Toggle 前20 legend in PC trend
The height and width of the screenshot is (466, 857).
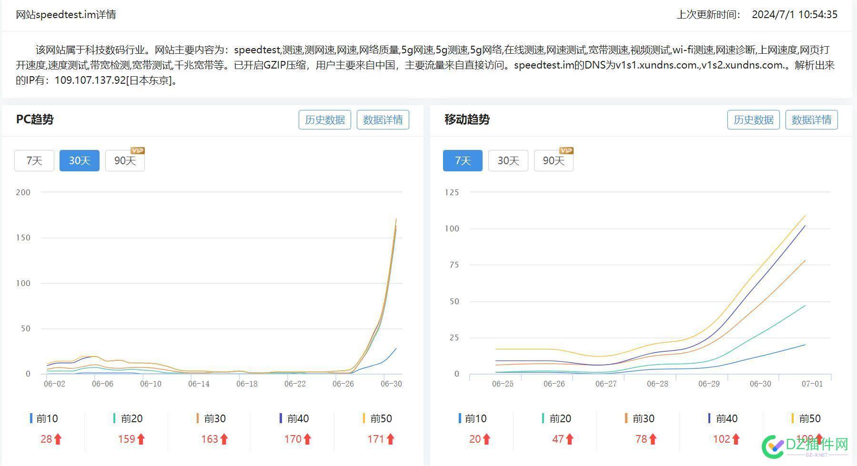[128, 418]
